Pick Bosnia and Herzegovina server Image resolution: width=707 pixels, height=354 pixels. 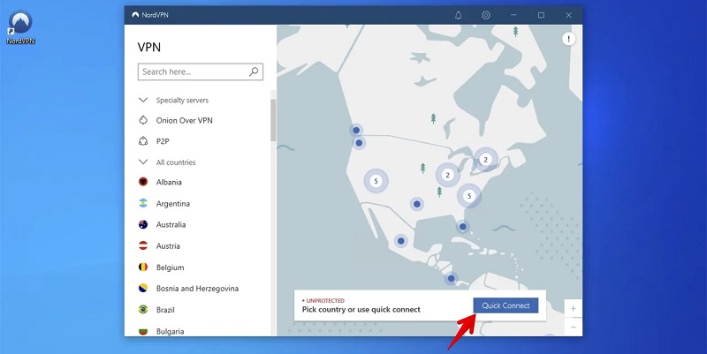197,289
